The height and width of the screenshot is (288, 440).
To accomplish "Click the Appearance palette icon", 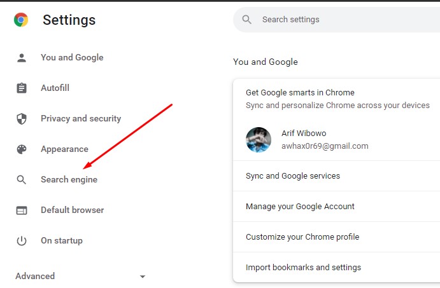I will pos(22,149).
